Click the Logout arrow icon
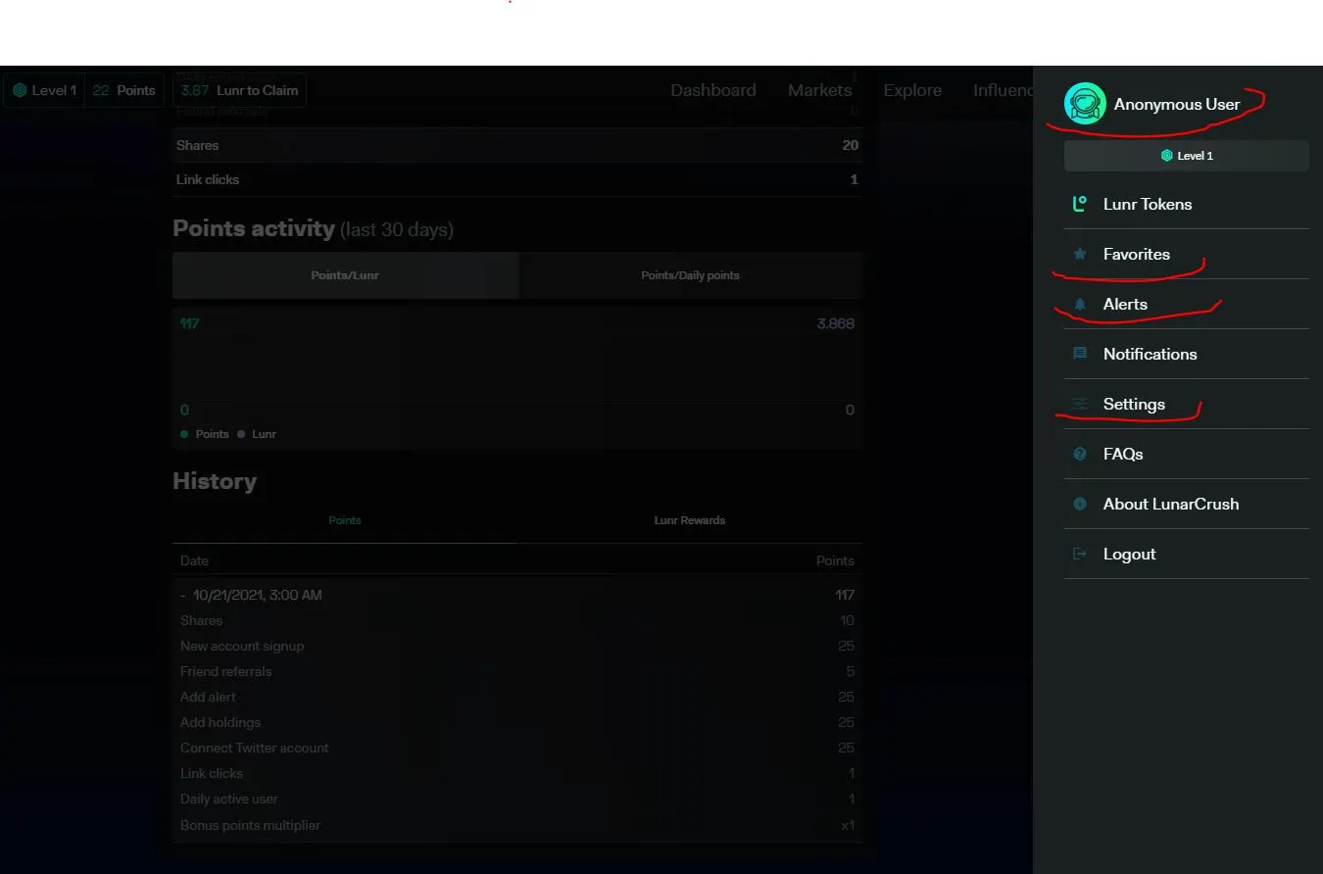This screenshot has height=874, width=1323. click(1080, 554)
